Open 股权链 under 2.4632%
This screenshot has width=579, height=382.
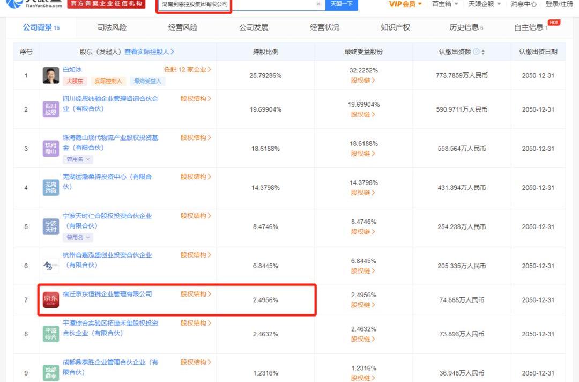[x=363, y=339]
